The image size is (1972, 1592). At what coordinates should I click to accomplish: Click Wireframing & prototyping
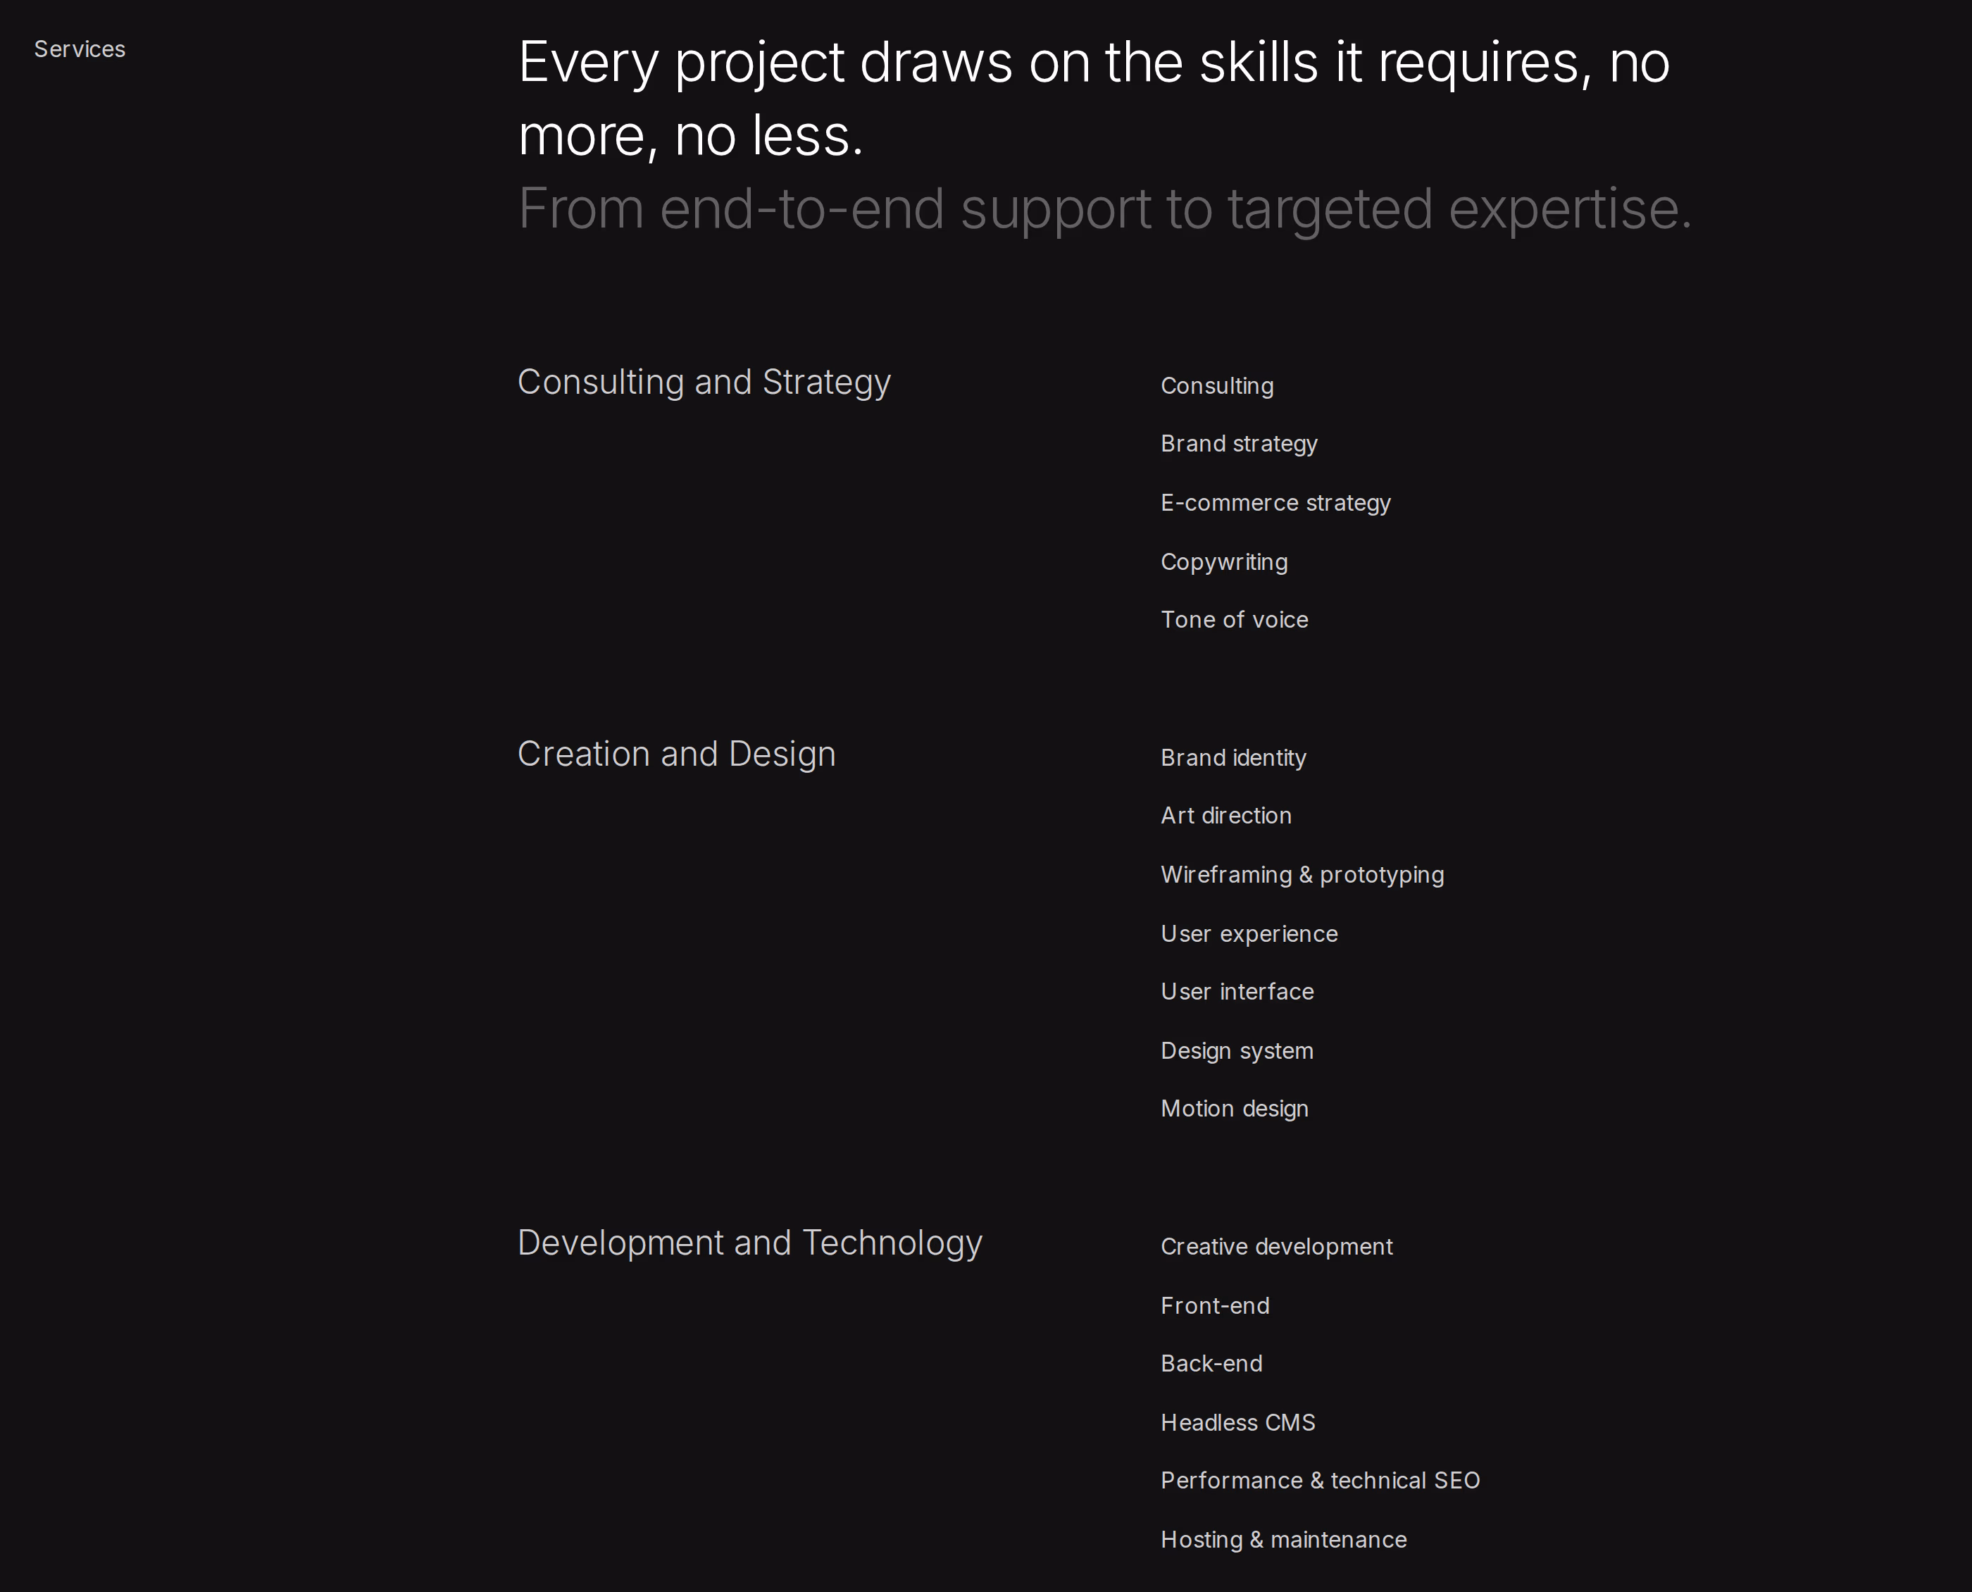1302,875
